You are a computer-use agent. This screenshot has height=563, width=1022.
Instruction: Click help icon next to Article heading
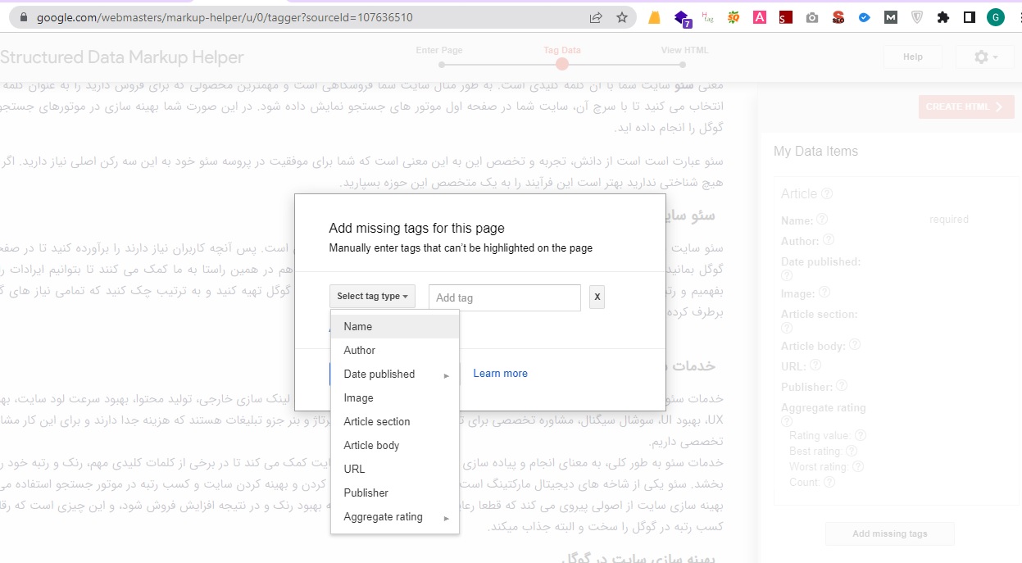click(x=827, y=194)
